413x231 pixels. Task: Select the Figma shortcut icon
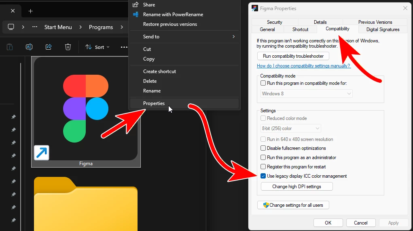tap(86, 108)
